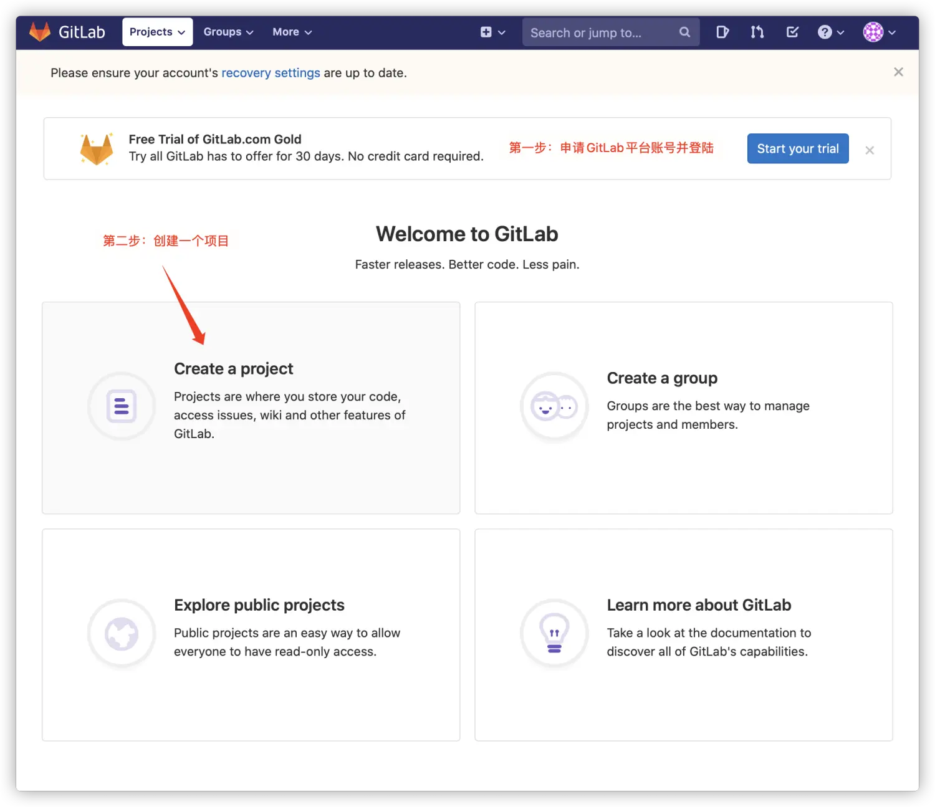Viewport: 935px width, 807px height.
Task: Click text 'Projects are where you store your code'
Action: point(287,396)
